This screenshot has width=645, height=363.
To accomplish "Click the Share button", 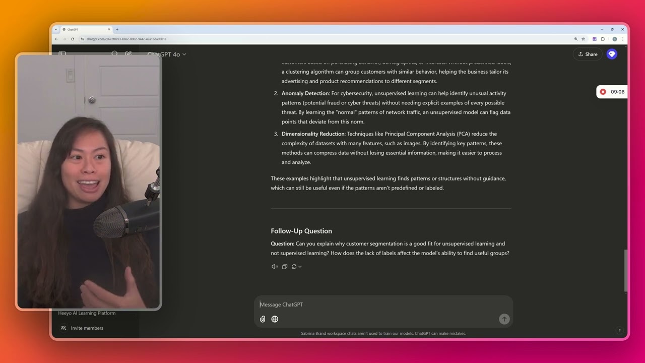I will tap(588, 54).
